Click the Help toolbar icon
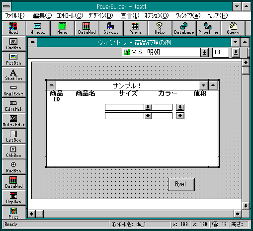The height and width of the screenshot is (231, 253). click(160, 28)
